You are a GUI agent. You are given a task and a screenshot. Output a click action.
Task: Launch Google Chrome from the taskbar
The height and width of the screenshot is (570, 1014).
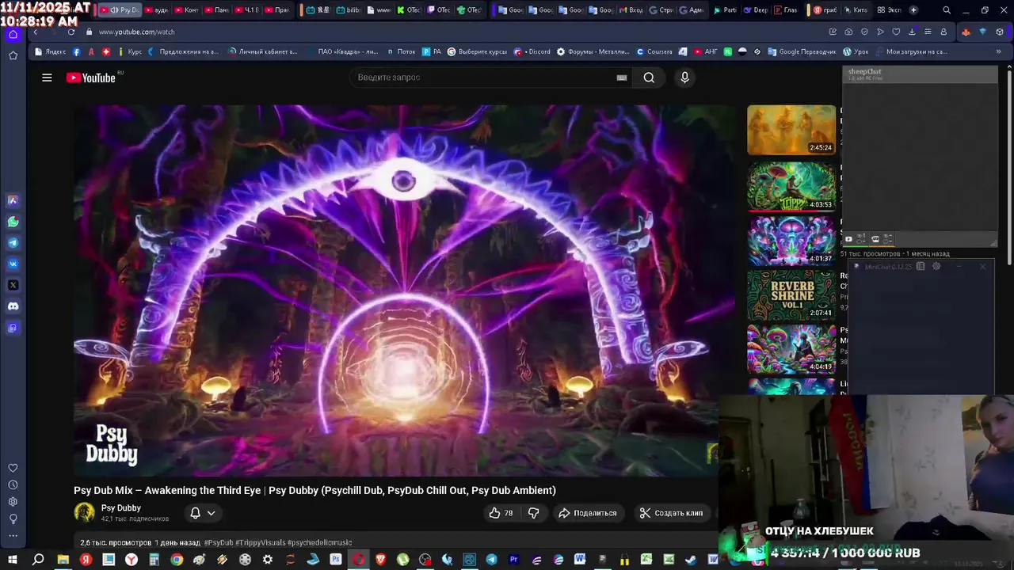pyautogui.click(x=177, y=560)
